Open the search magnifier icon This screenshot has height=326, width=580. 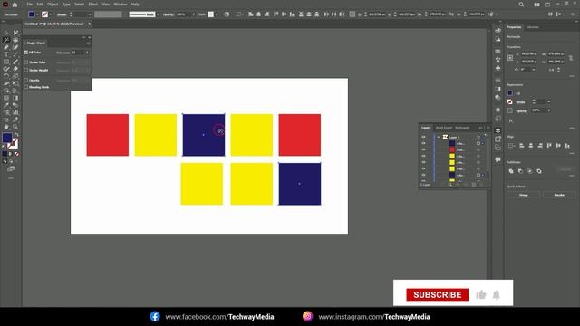521,5
